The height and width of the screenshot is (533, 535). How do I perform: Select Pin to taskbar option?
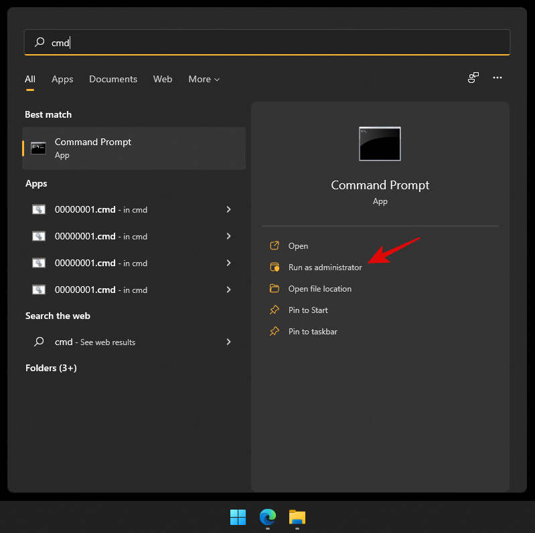(312, 332)
